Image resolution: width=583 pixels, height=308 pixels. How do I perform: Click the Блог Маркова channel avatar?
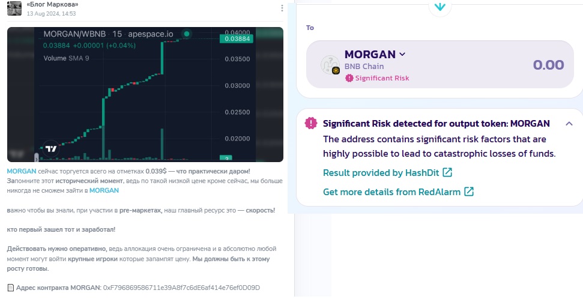(14, 8)
